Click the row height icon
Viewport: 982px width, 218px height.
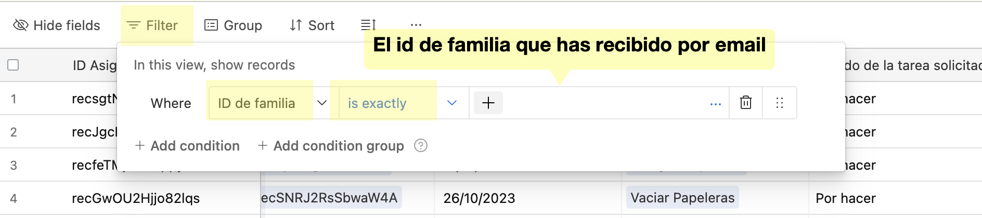[368, 25]
